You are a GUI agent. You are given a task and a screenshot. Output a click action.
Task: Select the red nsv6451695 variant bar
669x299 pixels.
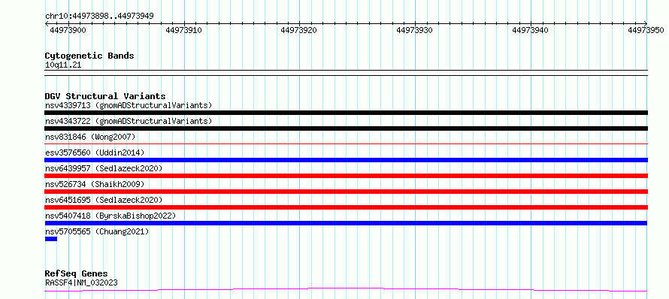346,207
